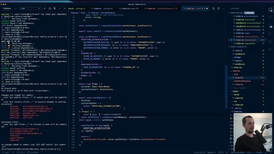
Task: Click the terminal prompt input at bottom
Action: (60, 149)
